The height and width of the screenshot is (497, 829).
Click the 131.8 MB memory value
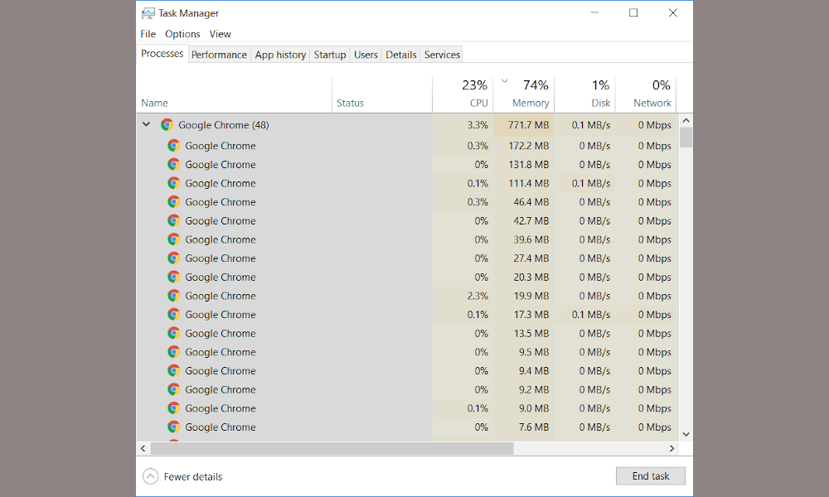click(529, 164)
